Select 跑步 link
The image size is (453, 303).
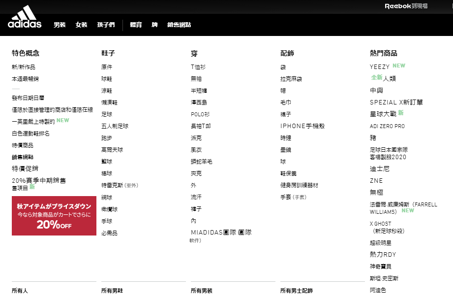[x=107, y=138]
